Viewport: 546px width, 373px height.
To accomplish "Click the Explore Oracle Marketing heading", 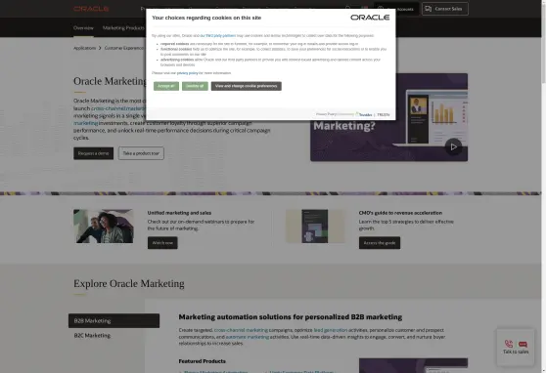I will (x=129, y=284).
